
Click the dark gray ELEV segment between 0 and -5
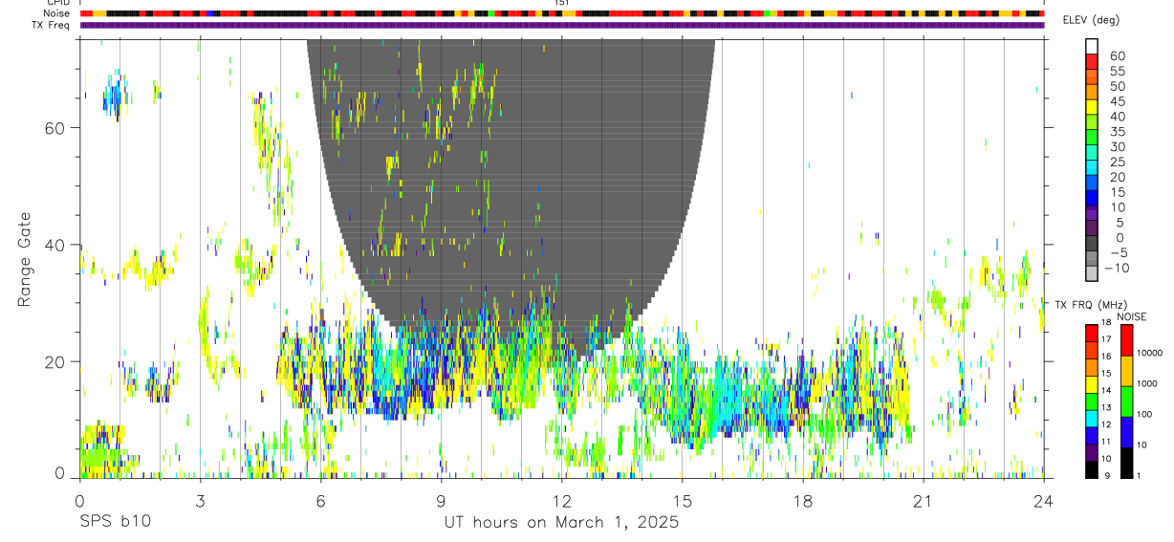point(1092,245)
